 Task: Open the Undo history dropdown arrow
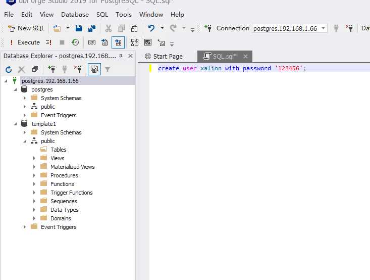[x=162, y=28]
